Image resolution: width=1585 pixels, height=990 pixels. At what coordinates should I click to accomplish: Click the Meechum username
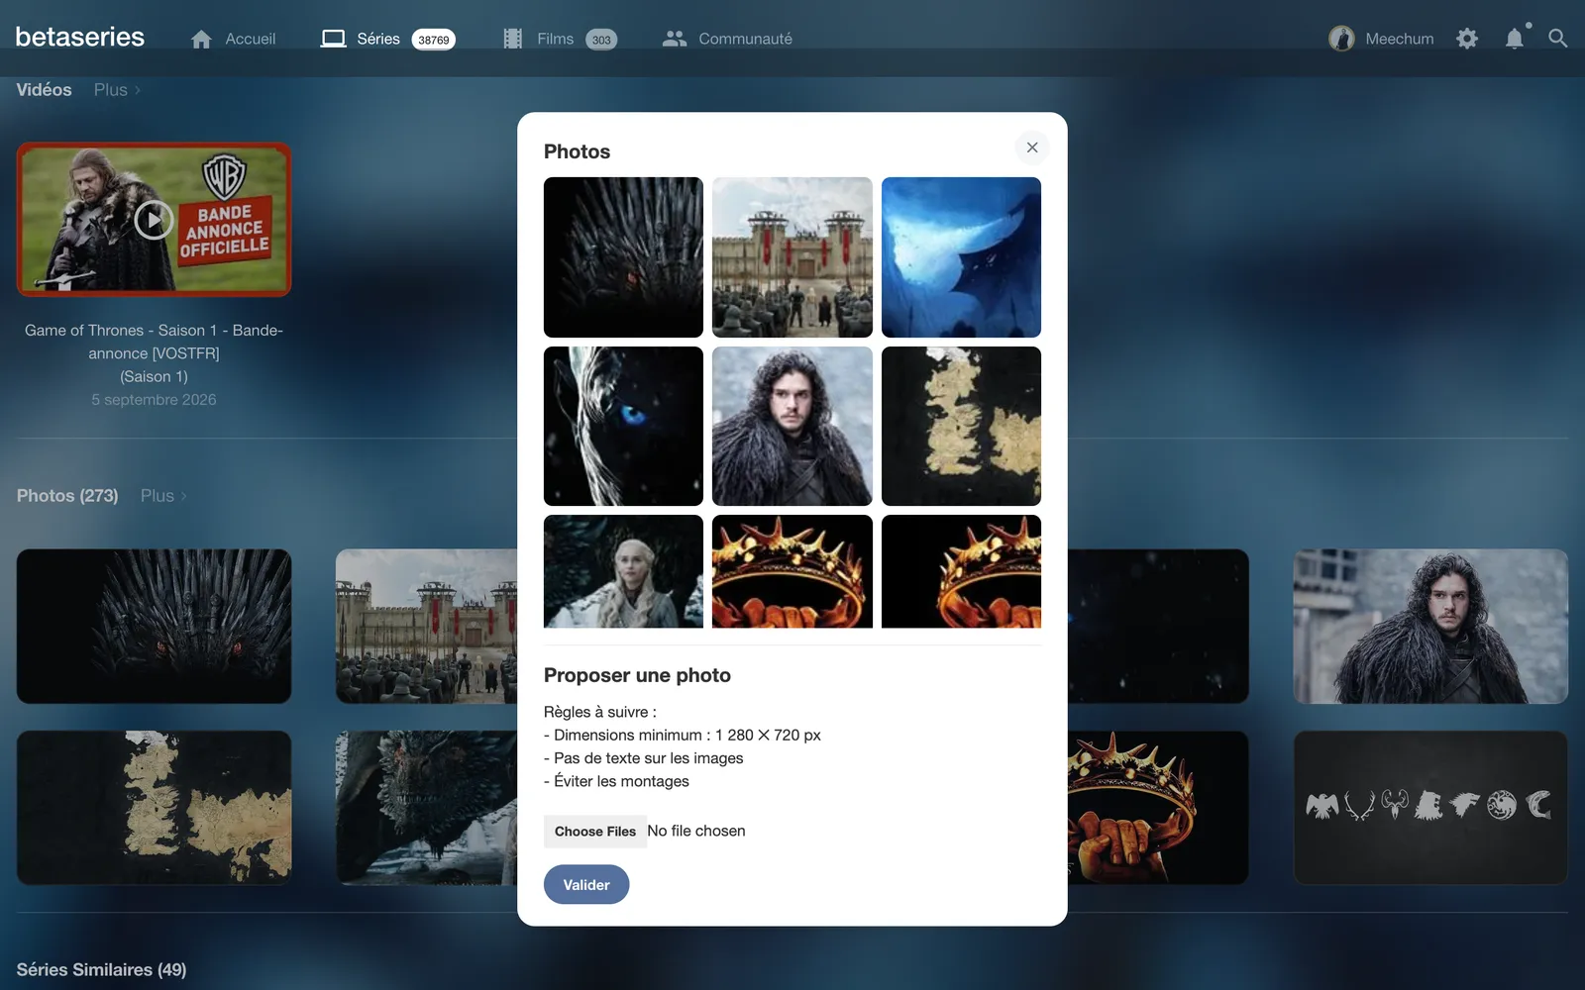[1399, 39]
